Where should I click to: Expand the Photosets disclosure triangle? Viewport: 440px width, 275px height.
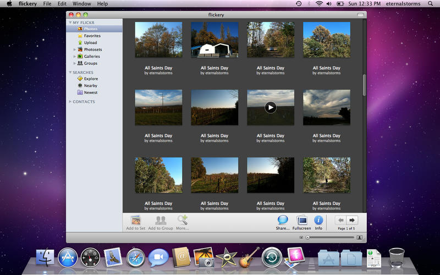click(75, 50)
